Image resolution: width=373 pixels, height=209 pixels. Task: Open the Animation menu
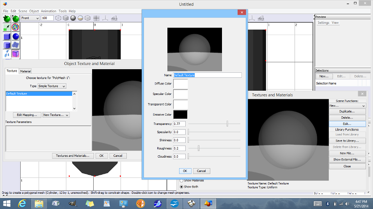[x=49, y=11]
